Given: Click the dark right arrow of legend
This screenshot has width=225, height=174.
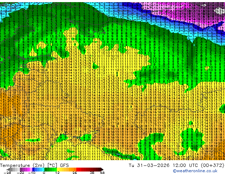Looking at the screenshot, I should coord(102,169).
